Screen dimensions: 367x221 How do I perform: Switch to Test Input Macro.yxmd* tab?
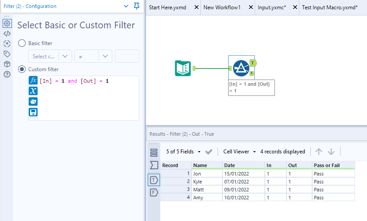329,8
